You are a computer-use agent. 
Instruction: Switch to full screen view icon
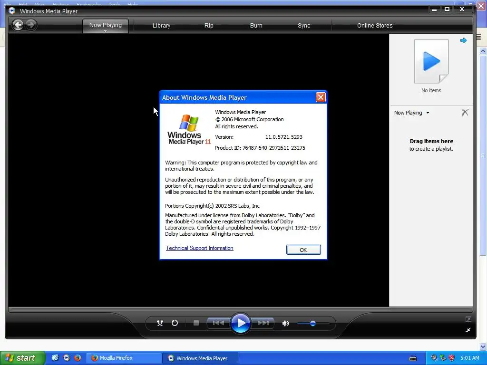[468, 319]
